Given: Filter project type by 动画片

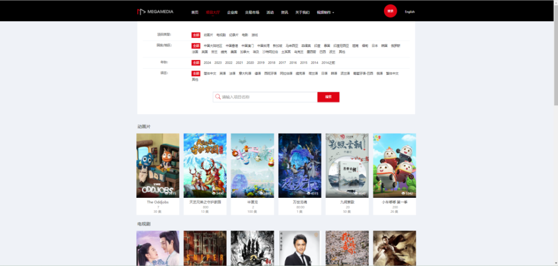Looking at the screenshot, I should click(x=208, y=35).
